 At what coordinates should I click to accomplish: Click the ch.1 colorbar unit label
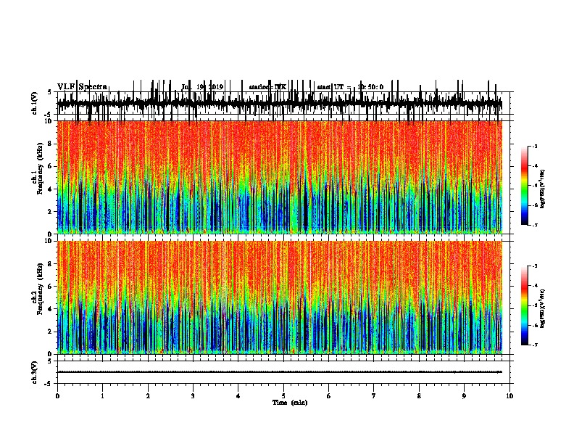click(543, 189)
